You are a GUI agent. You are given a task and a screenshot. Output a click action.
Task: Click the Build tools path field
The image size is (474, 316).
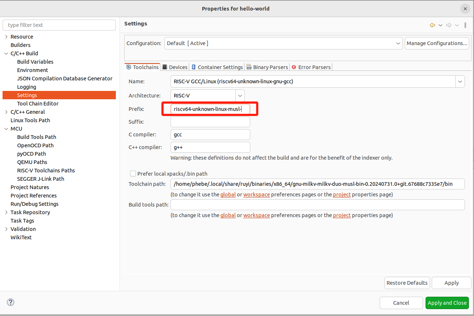pyautogui.click(x=318, y=205)
